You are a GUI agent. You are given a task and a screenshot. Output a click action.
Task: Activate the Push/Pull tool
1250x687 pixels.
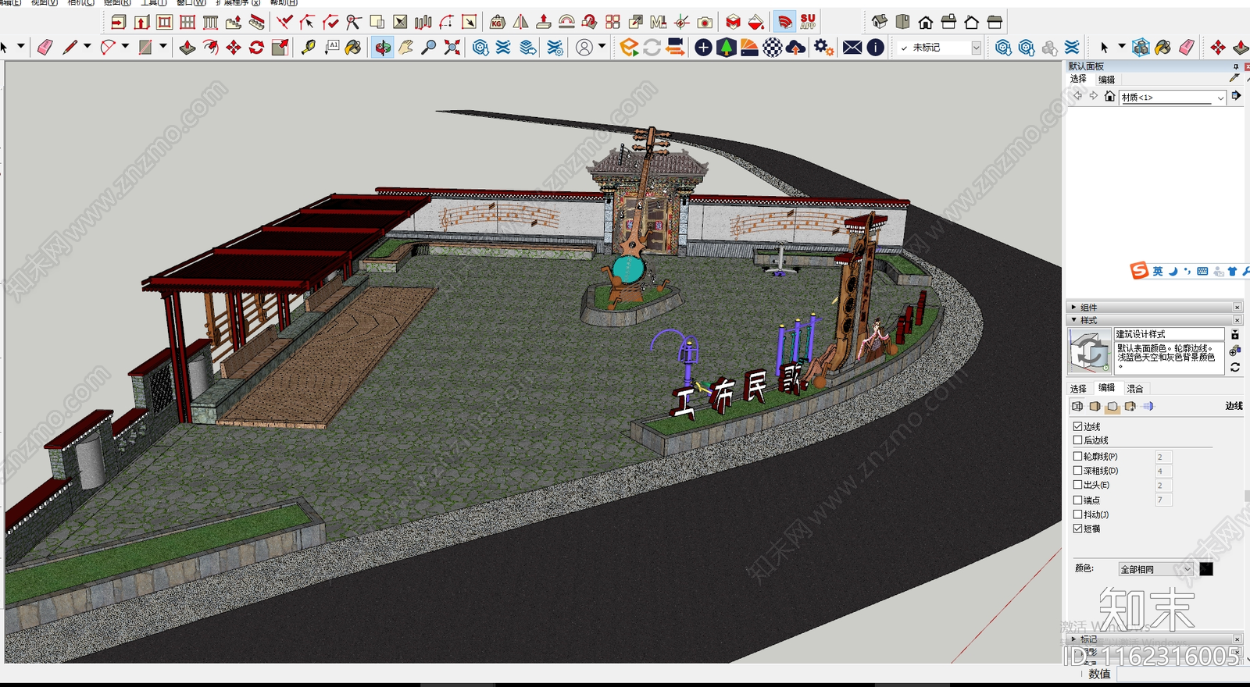[187, 48]
